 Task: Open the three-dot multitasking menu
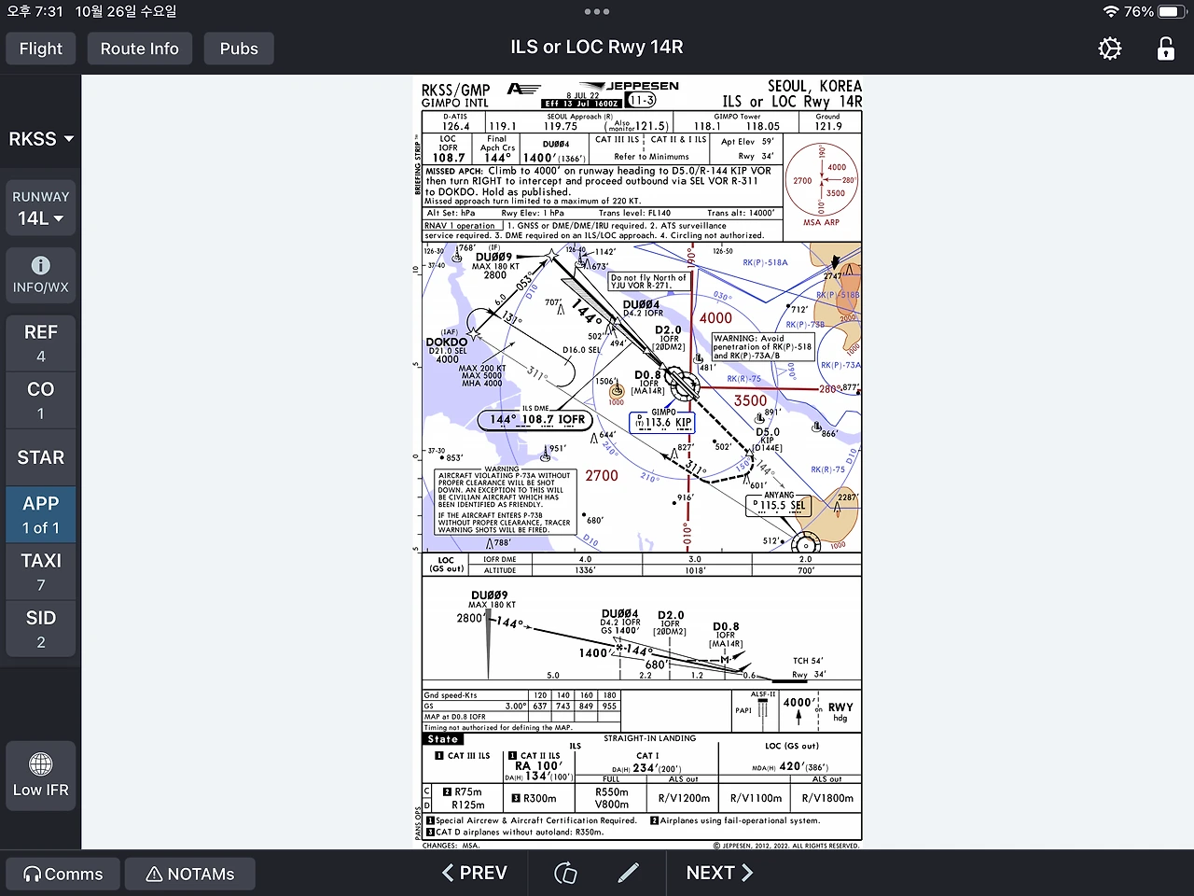click(597, 12)
